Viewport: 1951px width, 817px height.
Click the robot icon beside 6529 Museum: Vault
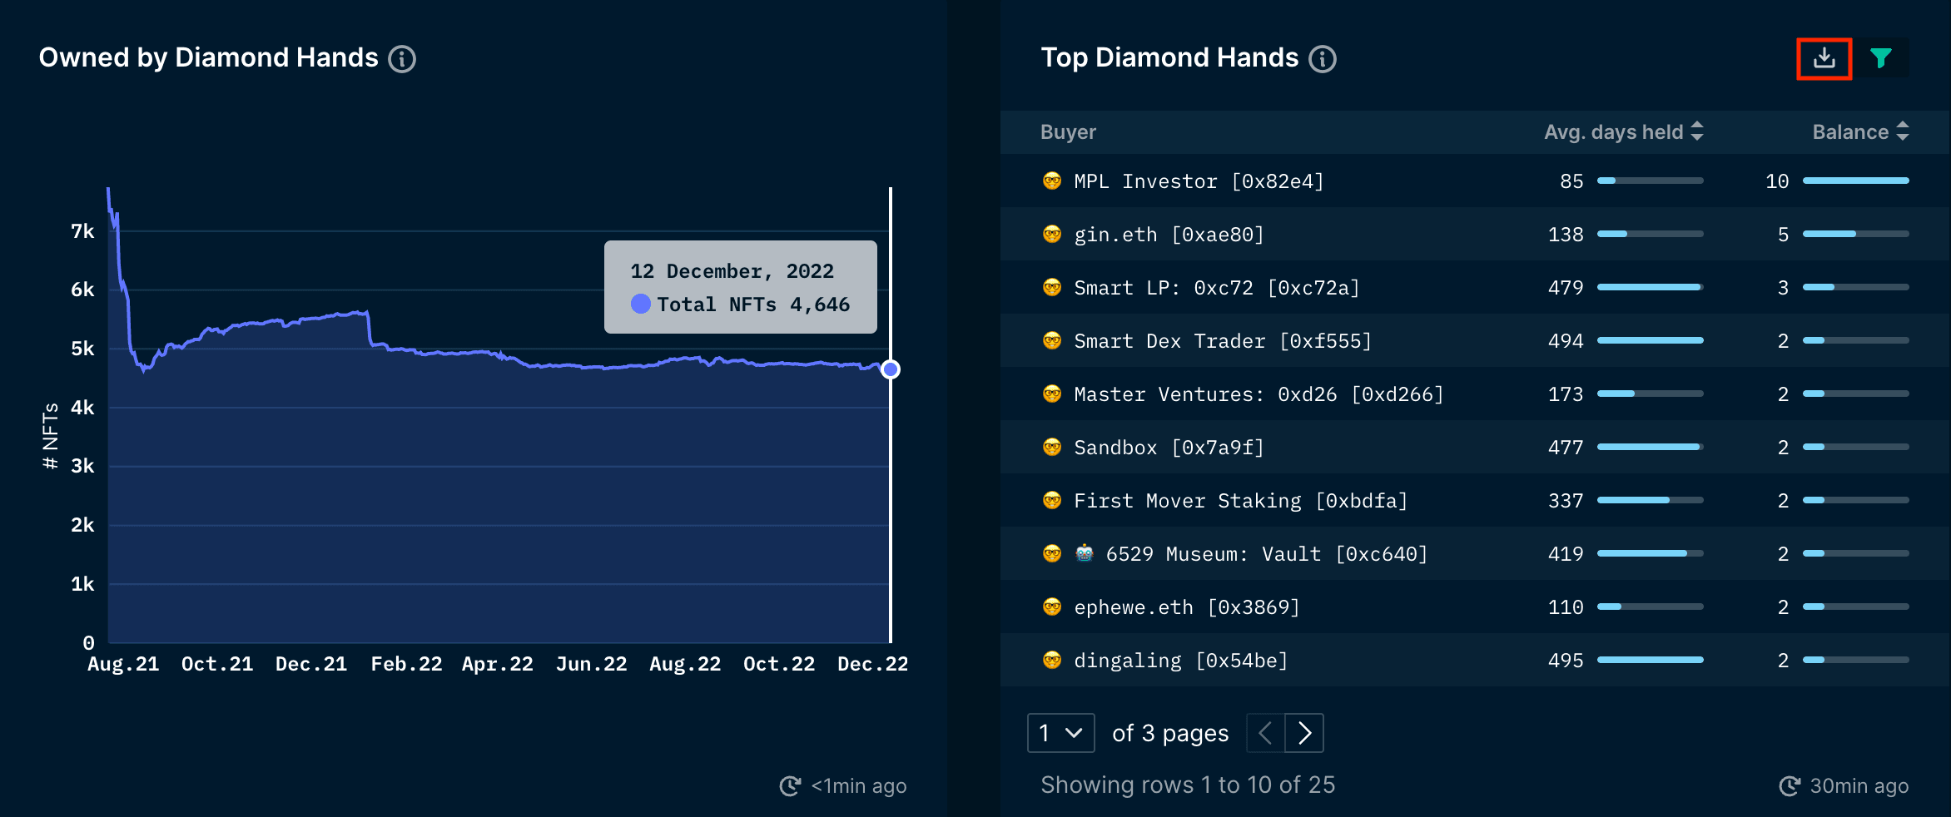(1084, 553)
